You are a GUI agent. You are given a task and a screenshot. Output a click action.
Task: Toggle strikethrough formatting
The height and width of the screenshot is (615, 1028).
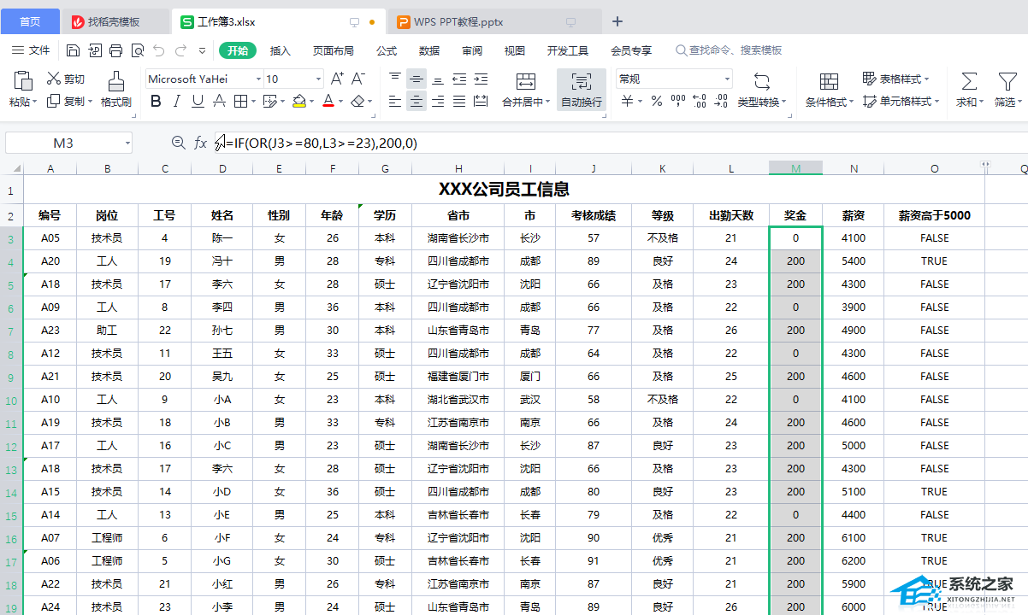tap(219, 102)
